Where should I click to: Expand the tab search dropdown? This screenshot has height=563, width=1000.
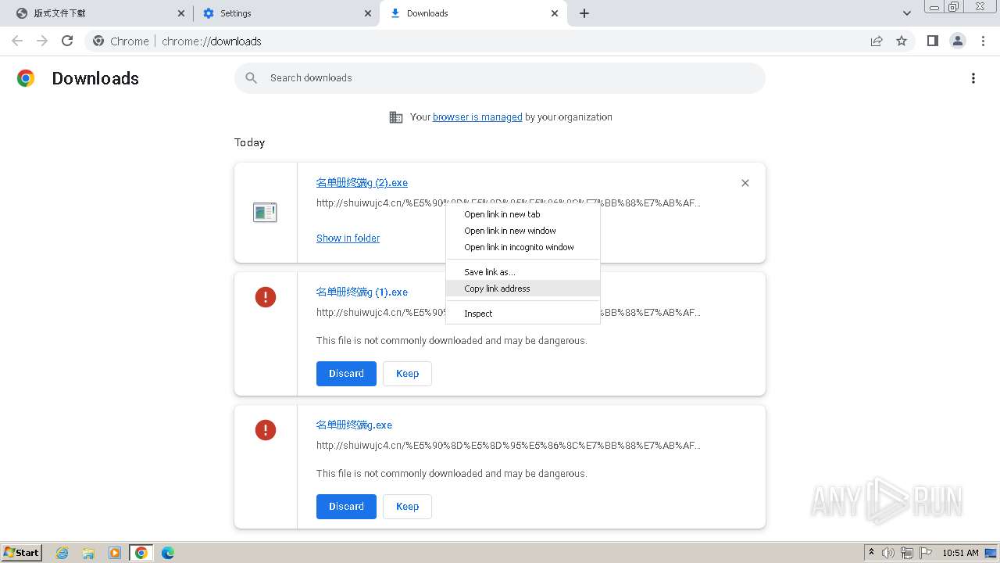[906, 13]
